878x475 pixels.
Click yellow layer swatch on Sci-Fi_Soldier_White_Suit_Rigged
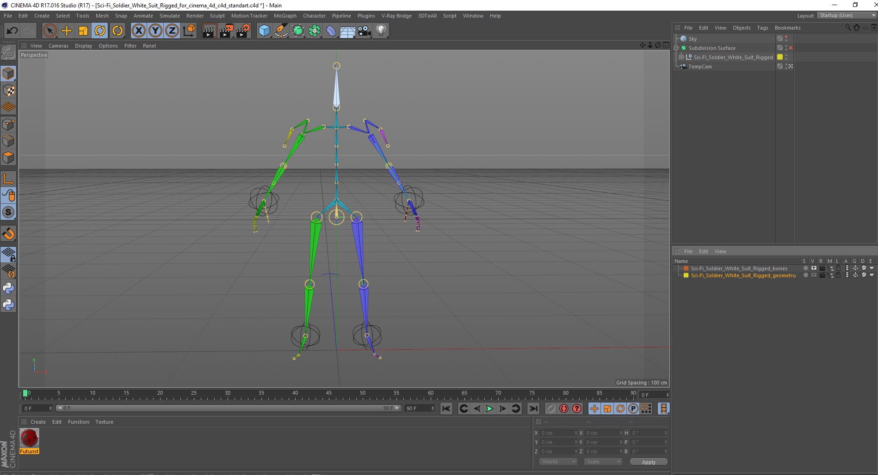point(780,57)
